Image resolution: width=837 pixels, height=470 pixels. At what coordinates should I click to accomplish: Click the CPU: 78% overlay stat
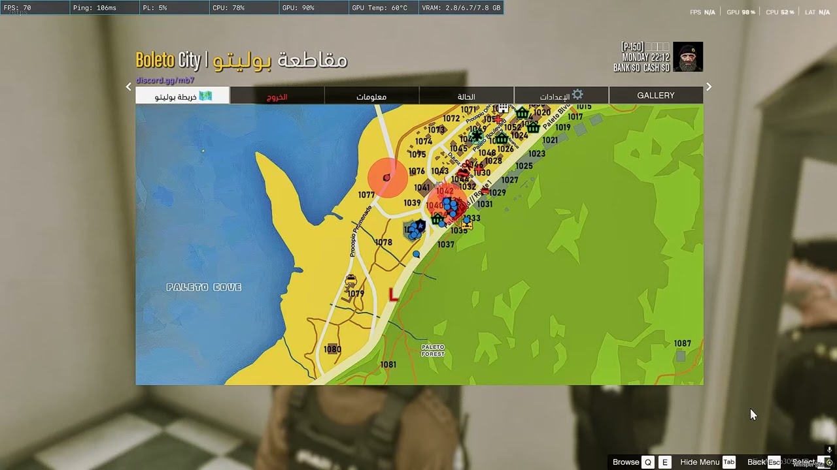point(228,8)
